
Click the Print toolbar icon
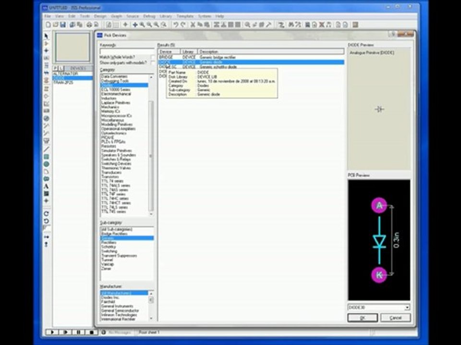click(89, 25)
